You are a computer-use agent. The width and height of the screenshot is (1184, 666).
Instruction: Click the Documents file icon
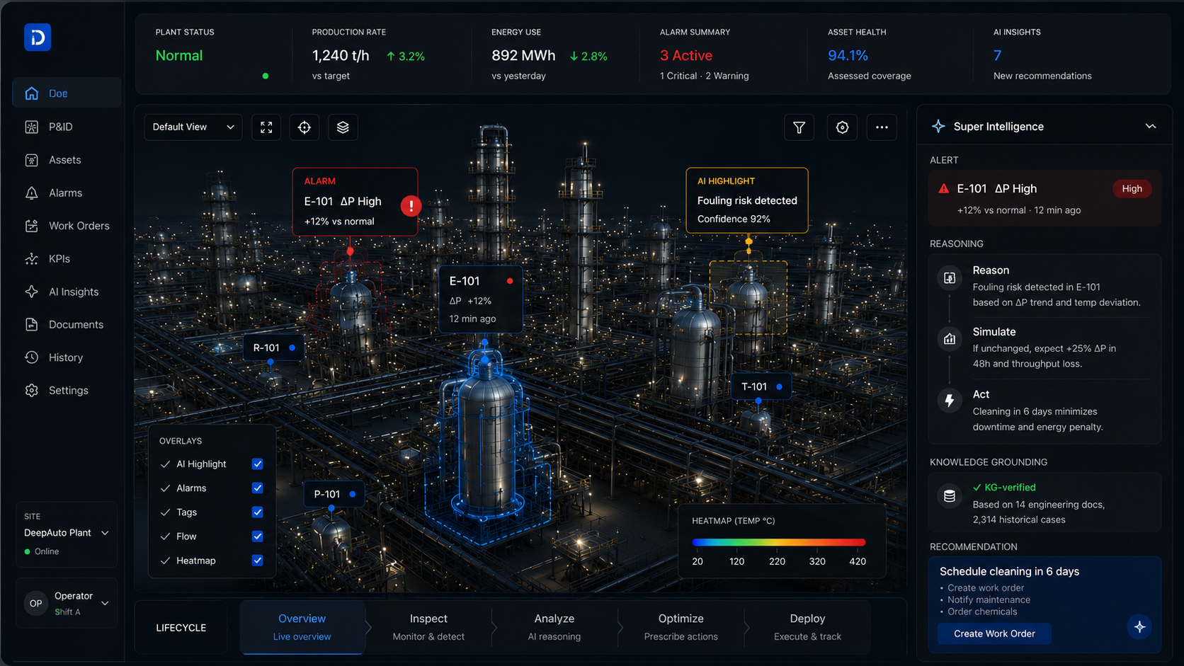pos(32,324)
